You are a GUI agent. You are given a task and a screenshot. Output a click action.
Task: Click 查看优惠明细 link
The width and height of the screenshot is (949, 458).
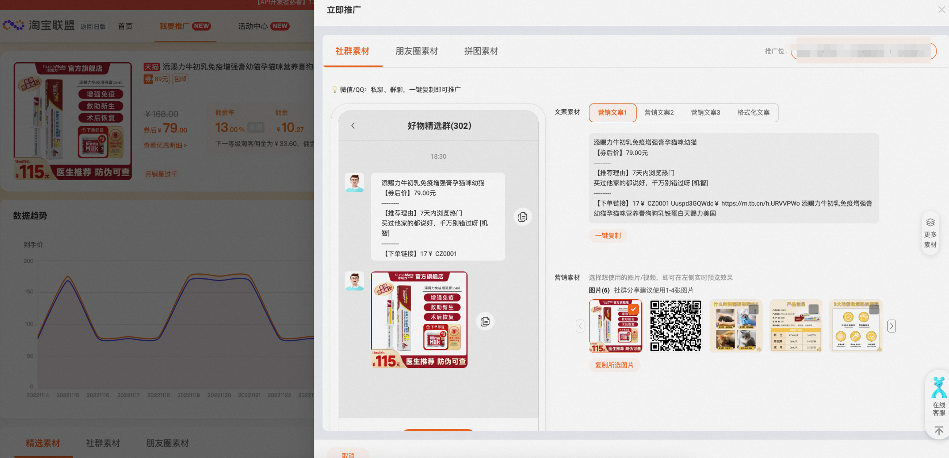pos(165,145)
